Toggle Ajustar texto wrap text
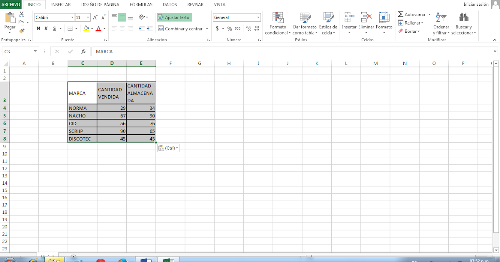This screenshot has width=500, height=262. tap(175, 17)
